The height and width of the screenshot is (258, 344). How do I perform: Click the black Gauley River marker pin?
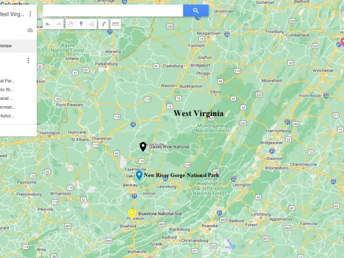(143, 146)
